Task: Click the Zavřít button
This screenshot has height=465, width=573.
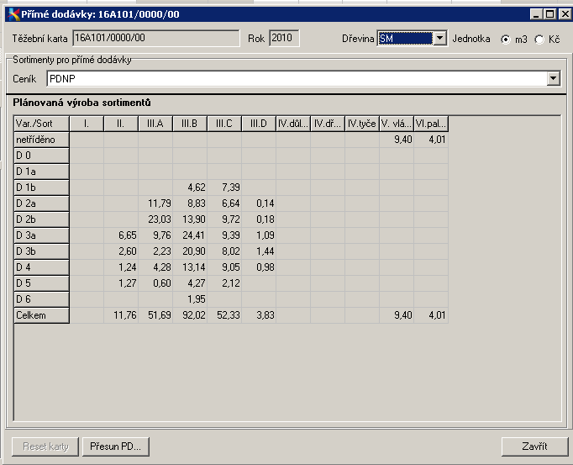Action: pos(534,447)
